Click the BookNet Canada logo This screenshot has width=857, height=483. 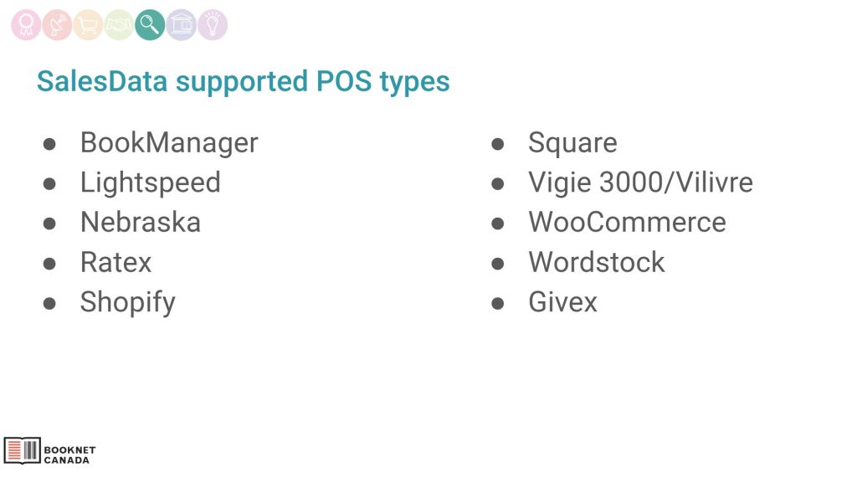coord(50,452)
